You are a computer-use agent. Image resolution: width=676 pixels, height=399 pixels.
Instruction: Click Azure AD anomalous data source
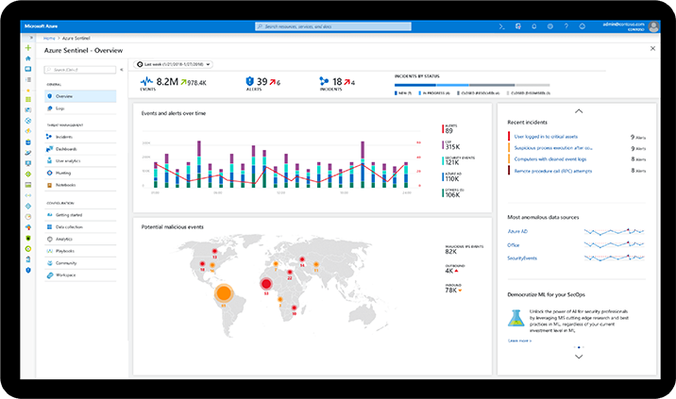tap(517, 231)
